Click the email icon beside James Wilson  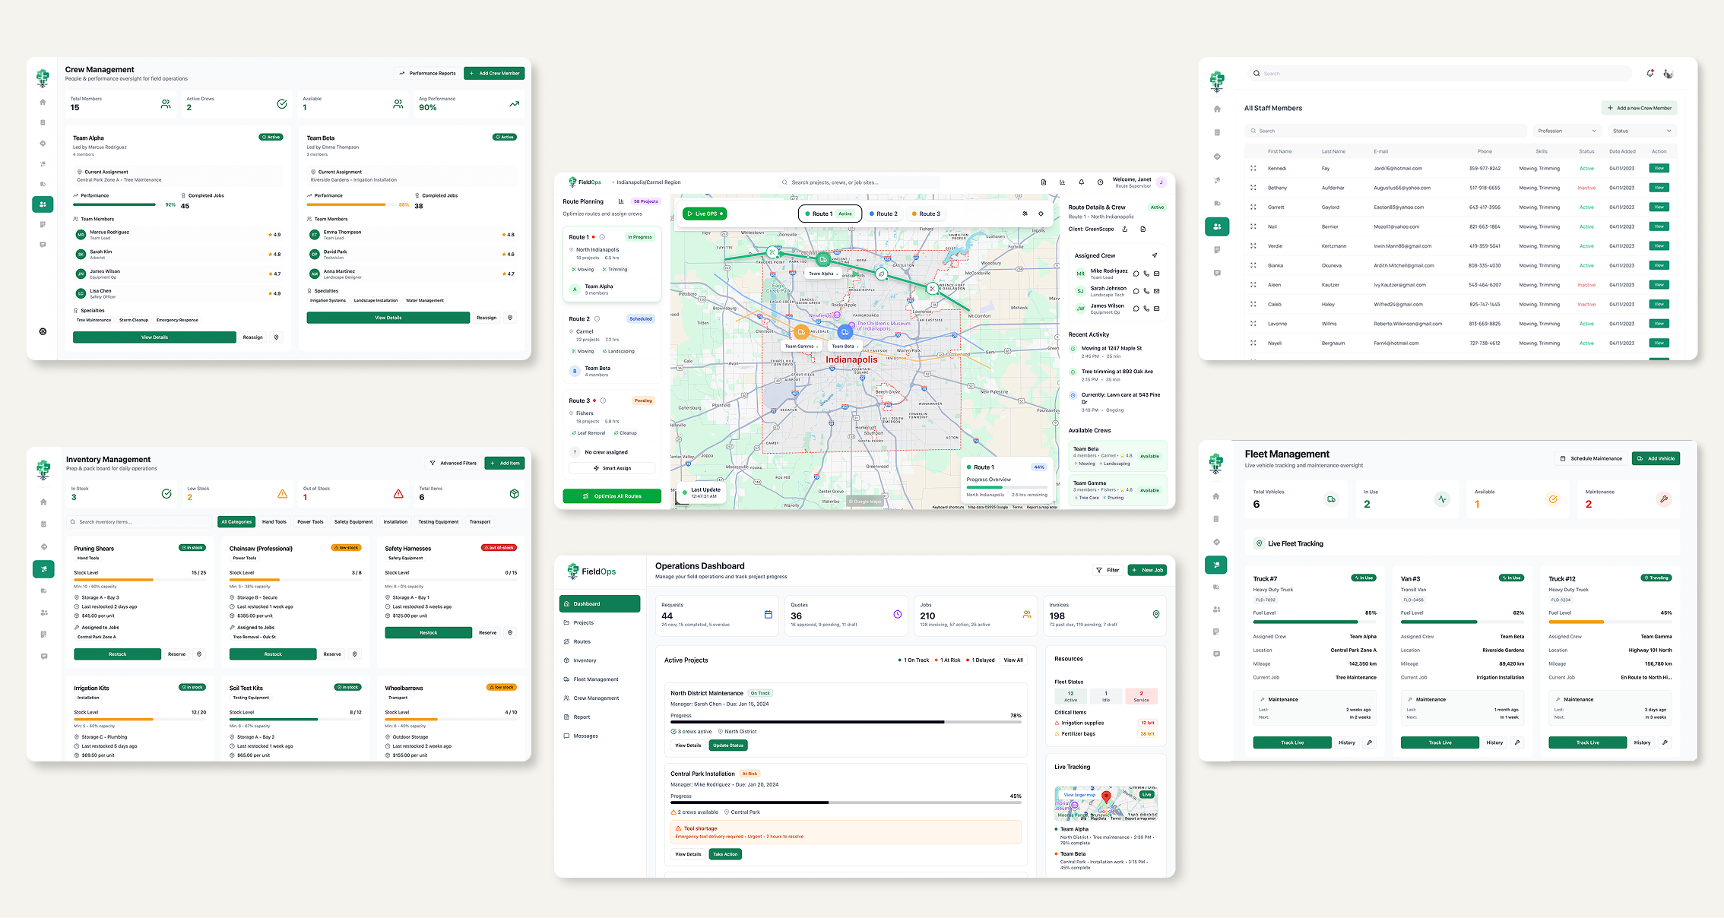(1156, 309)
